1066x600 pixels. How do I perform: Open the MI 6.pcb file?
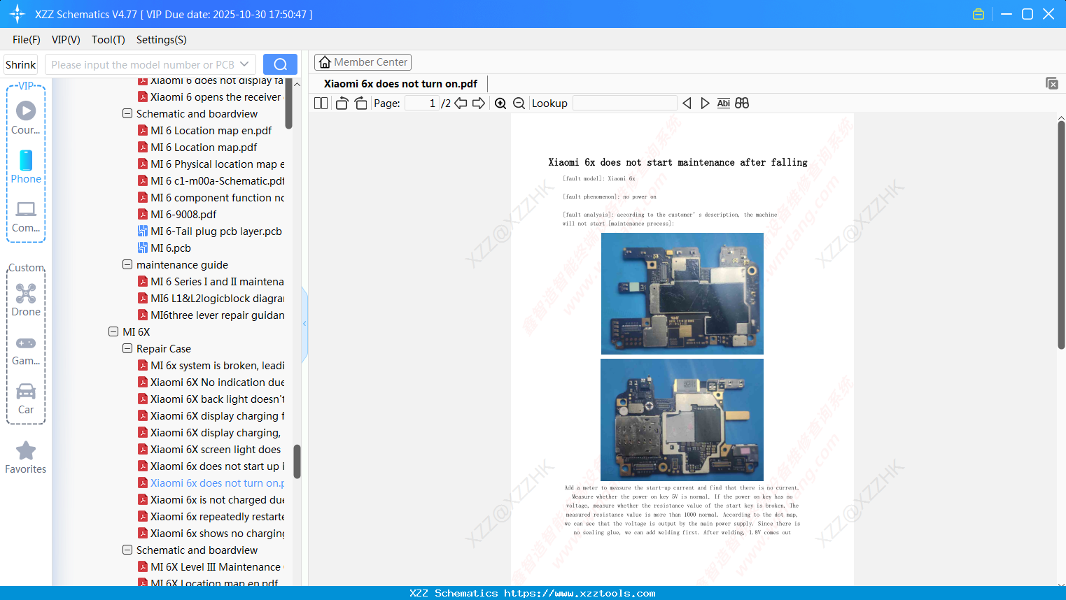(x=171, y=248)
